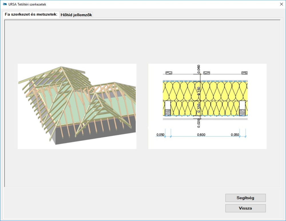The height and width of the screenshot is (221, 286).
Task: Click the left rafter cross-section
Action: 168,108
